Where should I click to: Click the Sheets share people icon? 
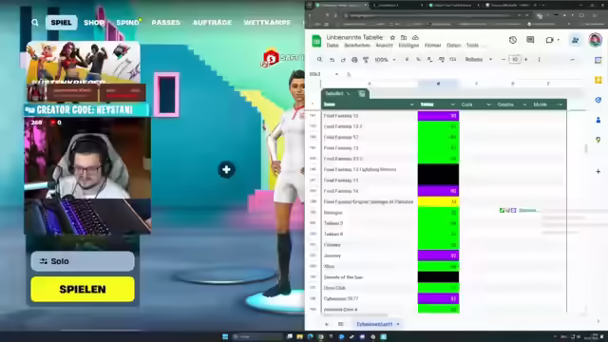(576, 40)
